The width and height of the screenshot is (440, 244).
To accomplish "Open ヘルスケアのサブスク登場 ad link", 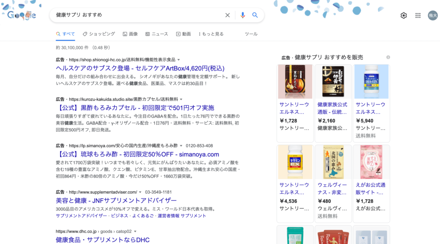I will (x=140, y=68).
